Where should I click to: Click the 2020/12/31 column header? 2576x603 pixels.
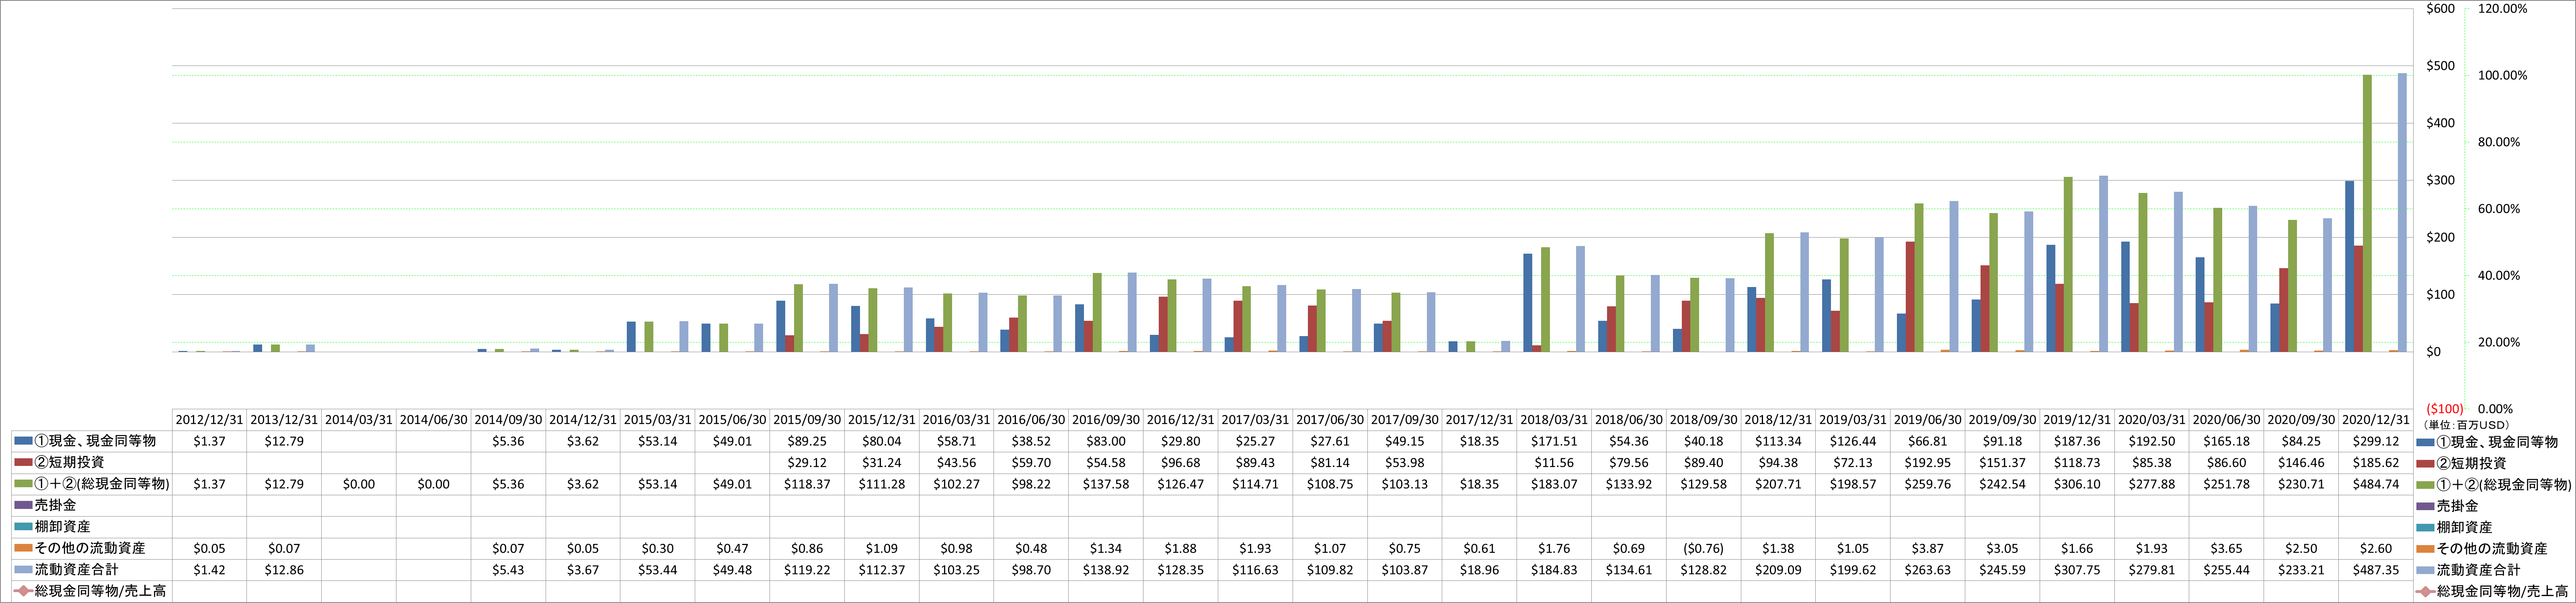coord(2376,420)
